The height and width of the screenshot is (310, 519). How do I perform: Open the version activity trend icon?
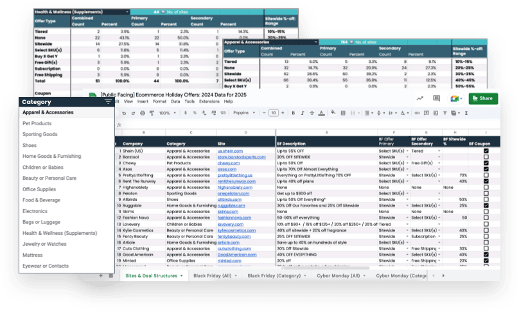tap(419, 98)
